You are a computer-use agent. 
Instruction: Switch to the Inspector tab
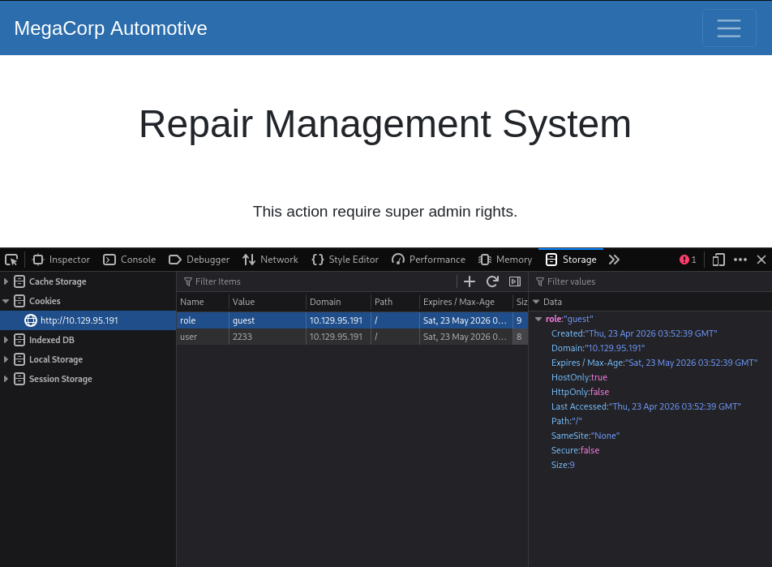[61, 260]
